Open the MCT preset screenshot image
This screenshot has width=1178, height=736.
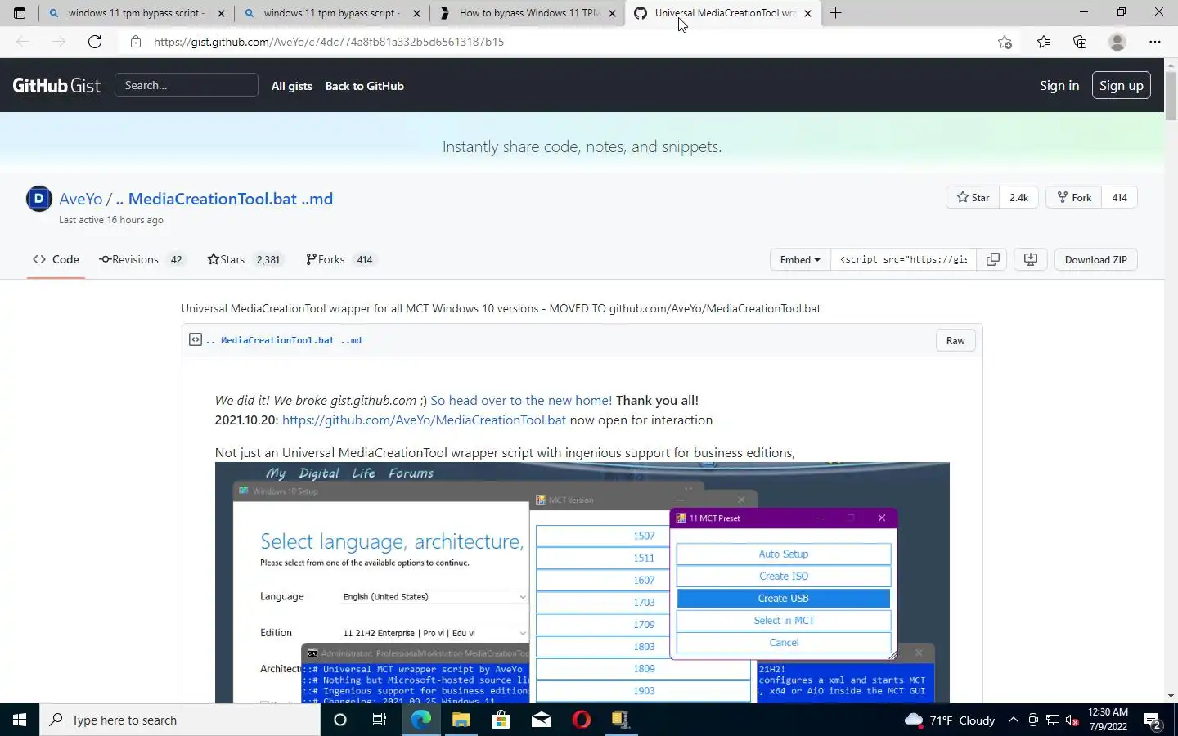[582, 582]
